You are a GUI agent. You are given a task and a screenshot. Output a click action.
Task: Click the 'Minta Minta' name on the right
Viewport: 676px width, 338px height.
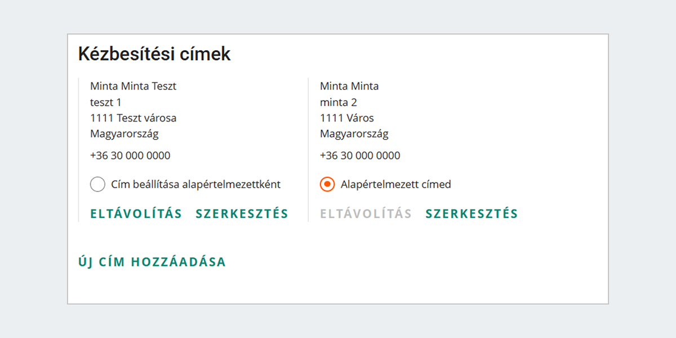[349, 86]
